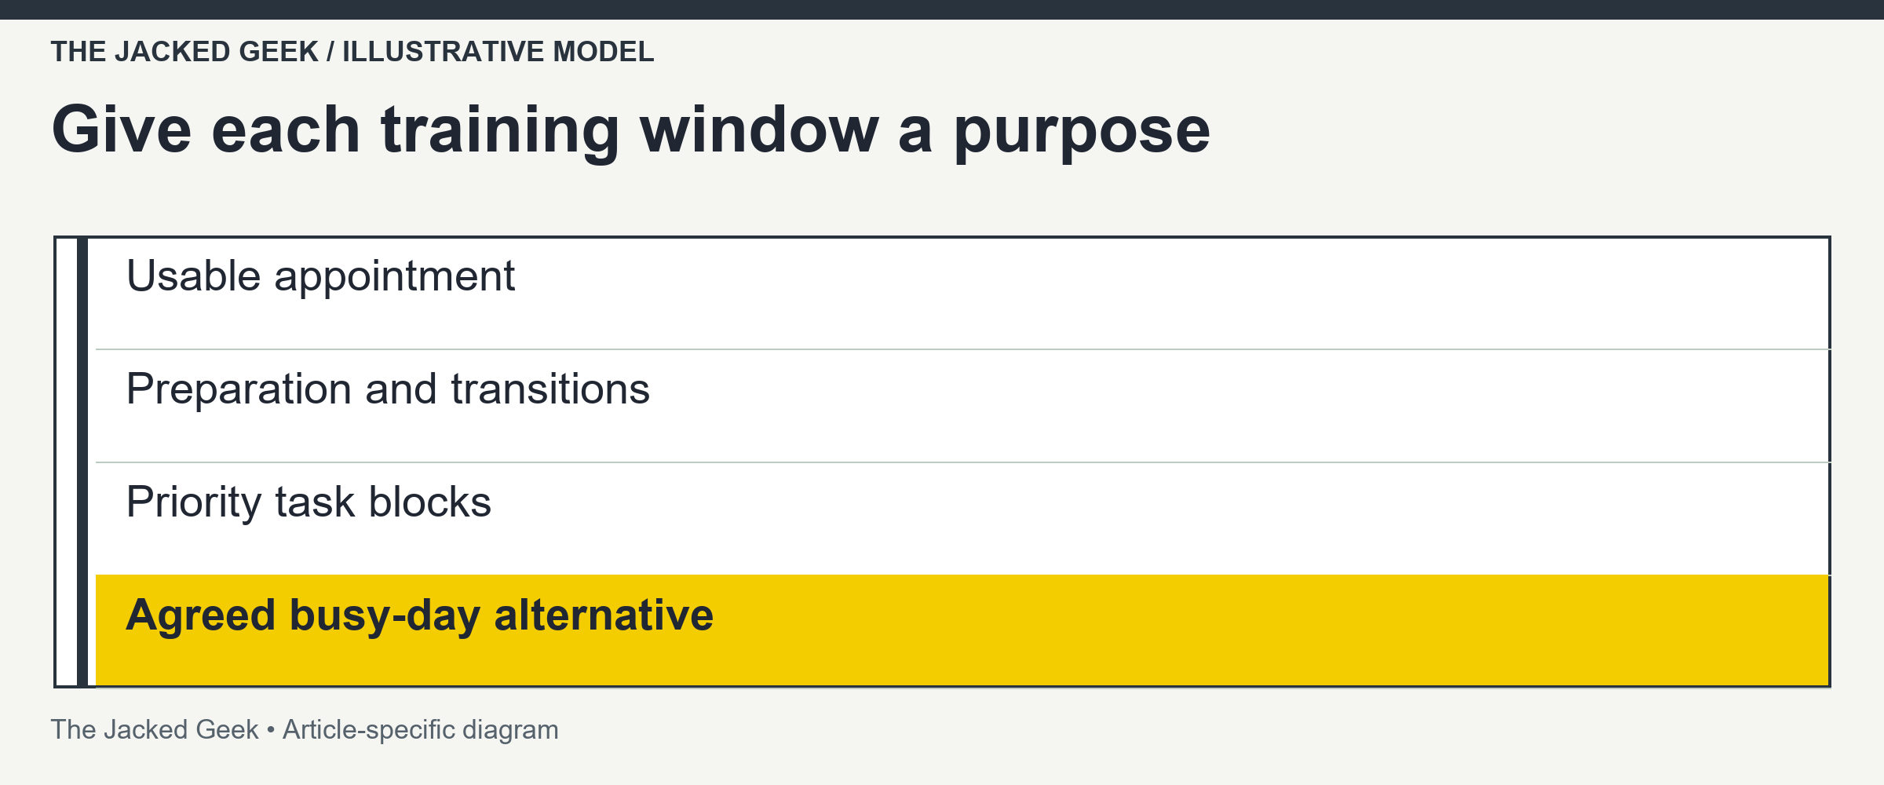The width and height of the screenshot is (1884, 785).
Task: Select the "Usable appointment" row
Action: click(x=962, y=294)
